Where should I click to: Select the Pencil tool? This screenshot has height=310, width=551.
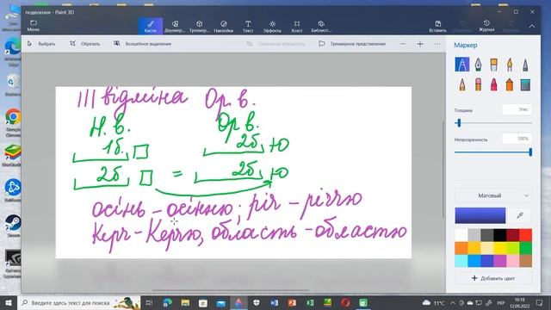tap(462, 84)
